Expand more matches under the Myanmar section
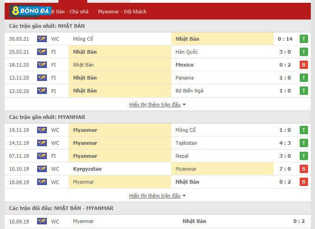 click(x=154, y=196)
